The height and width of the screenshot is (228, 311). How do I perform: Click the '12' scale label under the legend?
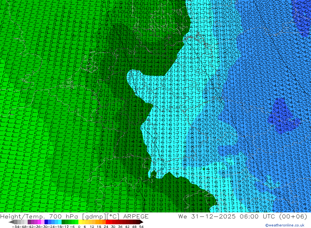(x=92, y=227)
